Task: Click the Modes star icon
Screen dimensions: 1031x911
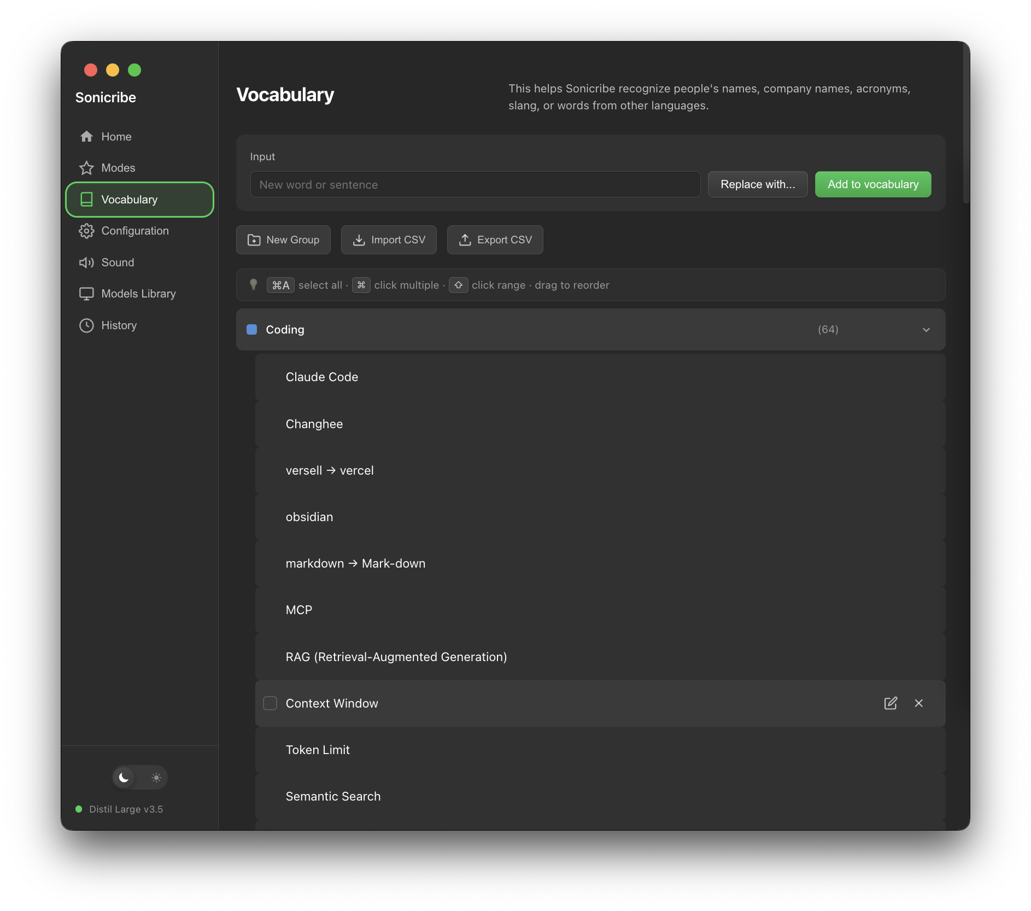Action: (86, 168)
